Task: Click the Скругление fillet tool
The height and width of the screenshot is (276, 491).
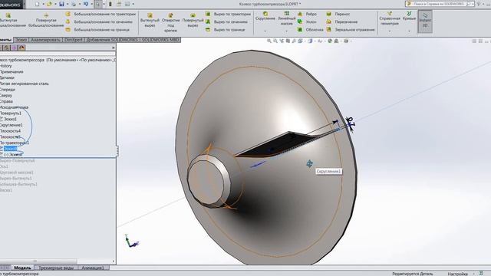Action: coord(265,16)
